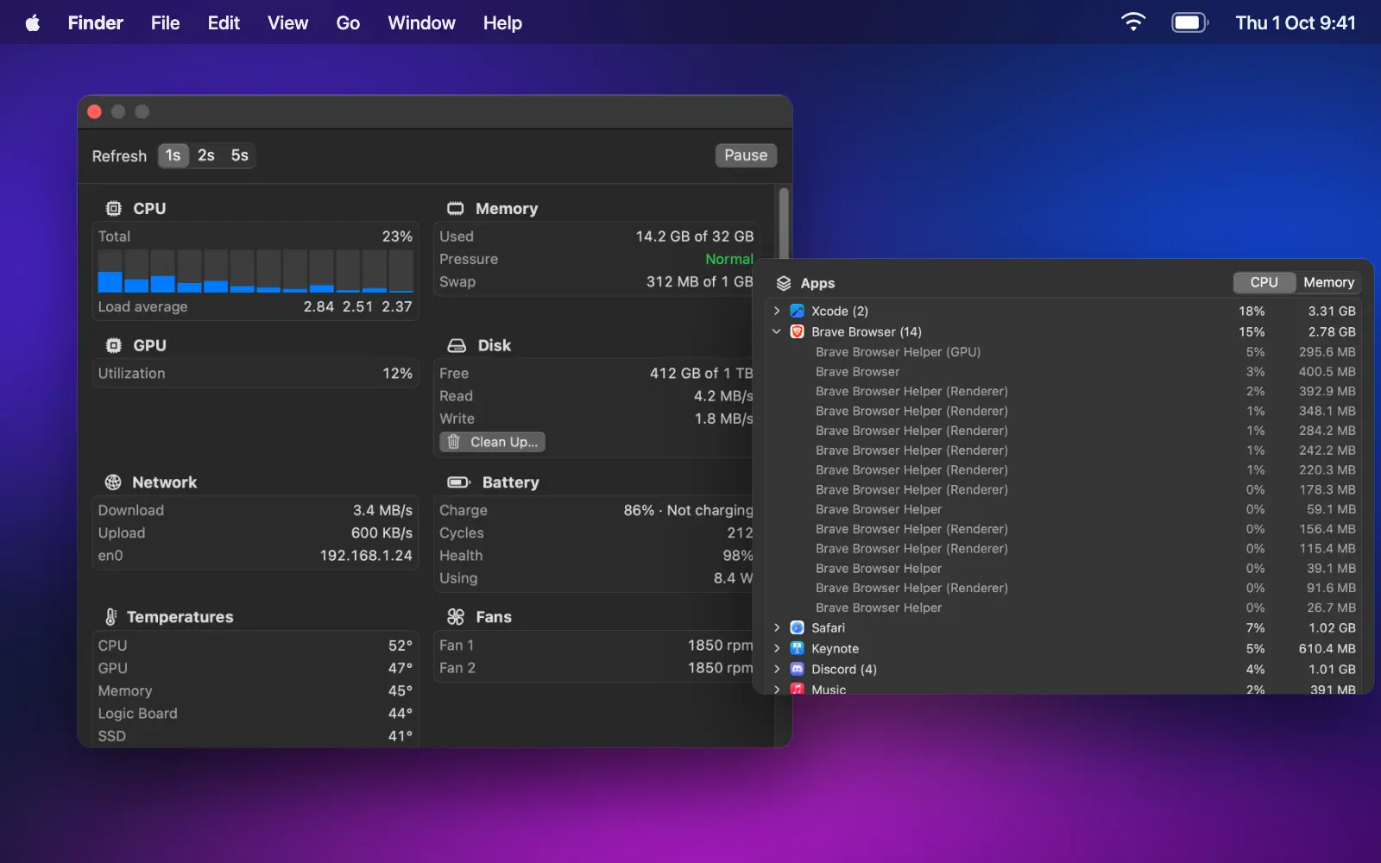Click the CPU chip icon
This screenshot has width=1381, height=863.
pyautogui.click(x=113, y=209)
